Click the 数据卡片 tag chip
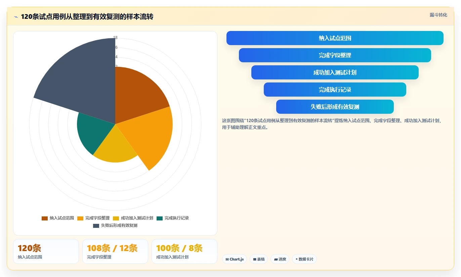 [x=304, y=259]
